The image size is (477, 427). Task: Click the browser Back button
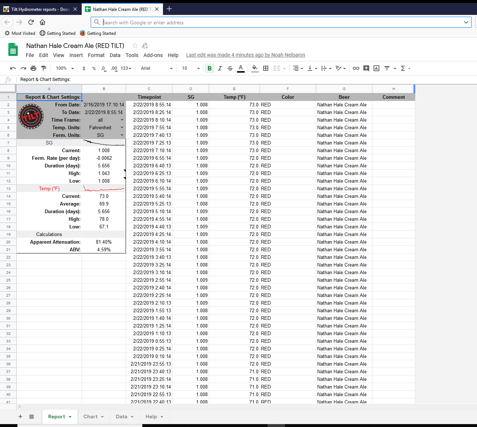(8, 22)
